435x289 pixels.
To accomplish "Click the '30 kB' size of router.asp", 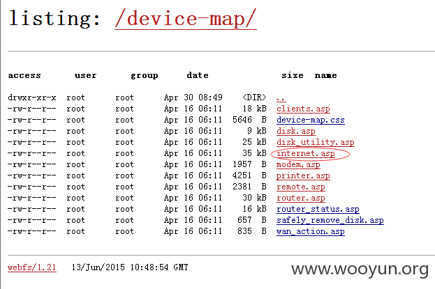I will (x=254, y=198).
